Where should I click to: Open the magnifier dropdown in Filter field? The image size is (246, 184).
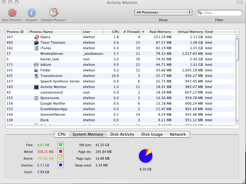click(x=200, y=13)
